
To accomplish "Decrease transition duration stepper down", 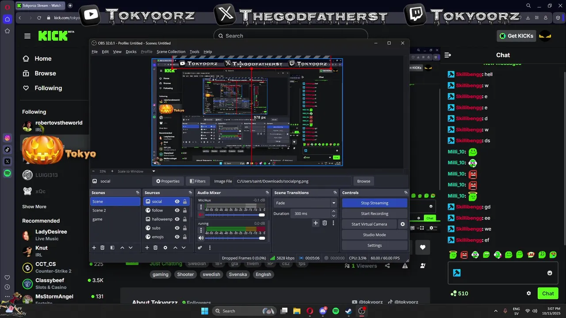I will 333,216.
